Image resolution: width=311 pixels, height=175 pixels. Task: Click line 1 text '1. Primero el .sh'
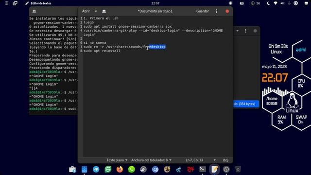[101, 18]
